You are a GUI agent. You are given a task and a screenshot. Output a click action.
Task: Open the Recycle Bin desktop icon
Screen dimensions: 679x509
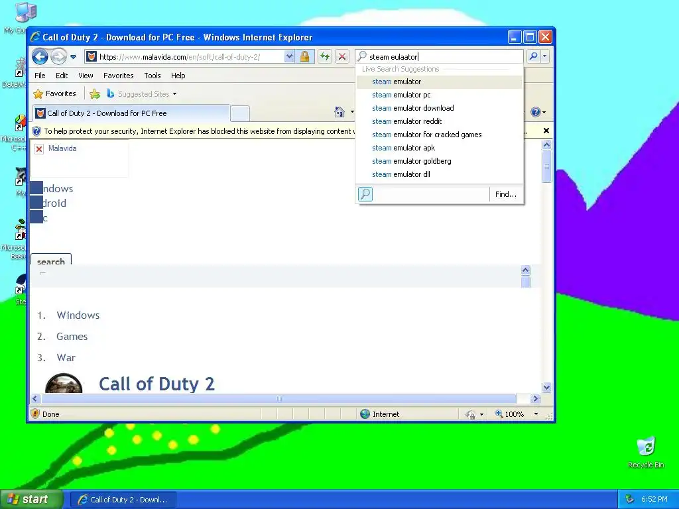tap(646, 452)
